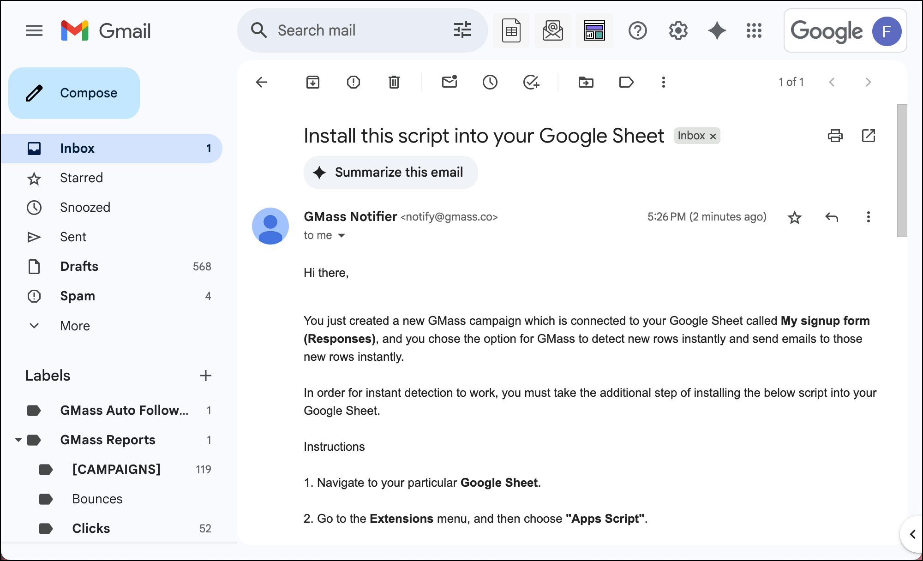This screenshot has height=561, width=923.
Task: Open Gemini with the sparkle icon
Action: click(x=717, y=30)
